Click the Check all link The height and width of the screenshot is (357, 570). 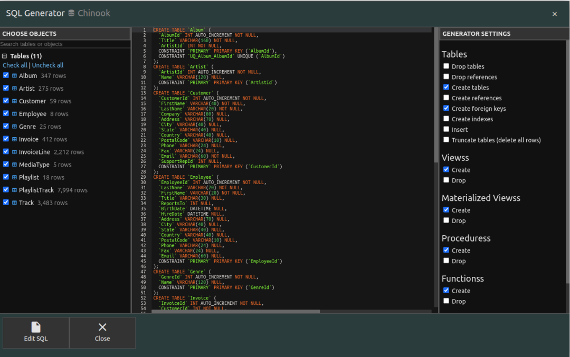(15, 65)
